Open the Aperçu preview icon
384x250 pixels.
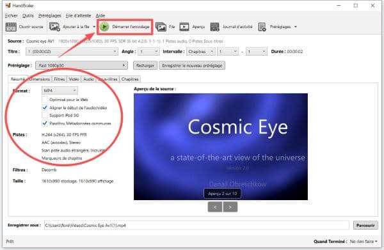coord(184,27)
